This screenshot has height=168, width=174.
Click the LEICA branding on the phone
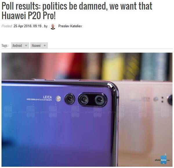47,97
